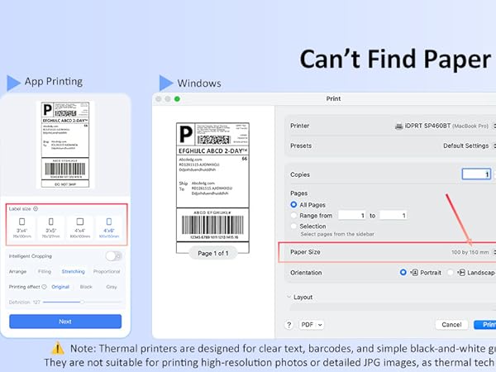Set printing effect to Gray
Viewport: 496px width, 372px height.
[112, 287]
